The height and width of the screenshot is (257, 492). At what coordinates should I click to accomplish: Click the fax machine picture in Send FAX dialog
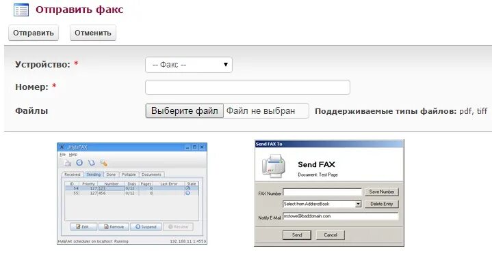274,166
